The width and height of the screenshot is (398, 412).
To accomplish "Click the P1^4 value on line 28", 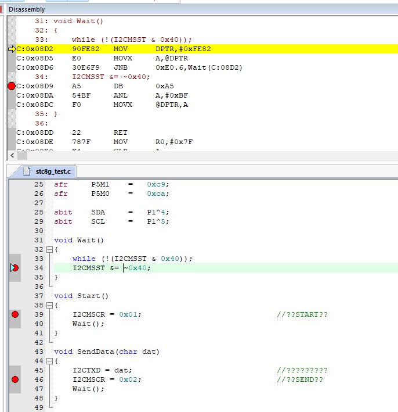I will (x=156, y=212).
